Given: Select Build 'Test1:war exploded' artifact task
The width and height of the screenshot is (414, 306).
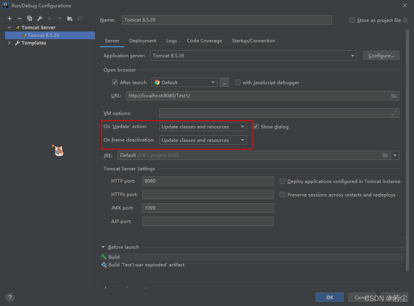Looking at the screenshot, I should tap(252, 264).
